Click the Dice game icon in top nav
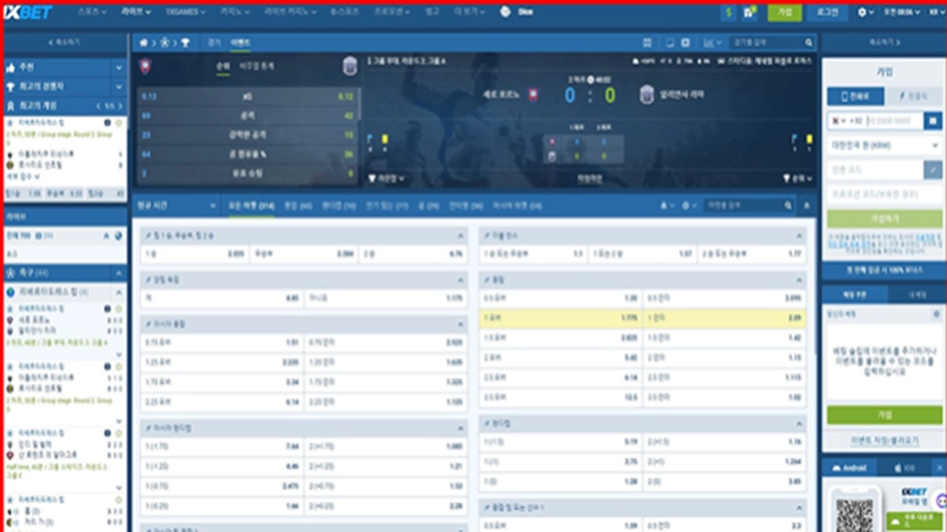This screenshot has height=532, width=947. coord(505,13)
